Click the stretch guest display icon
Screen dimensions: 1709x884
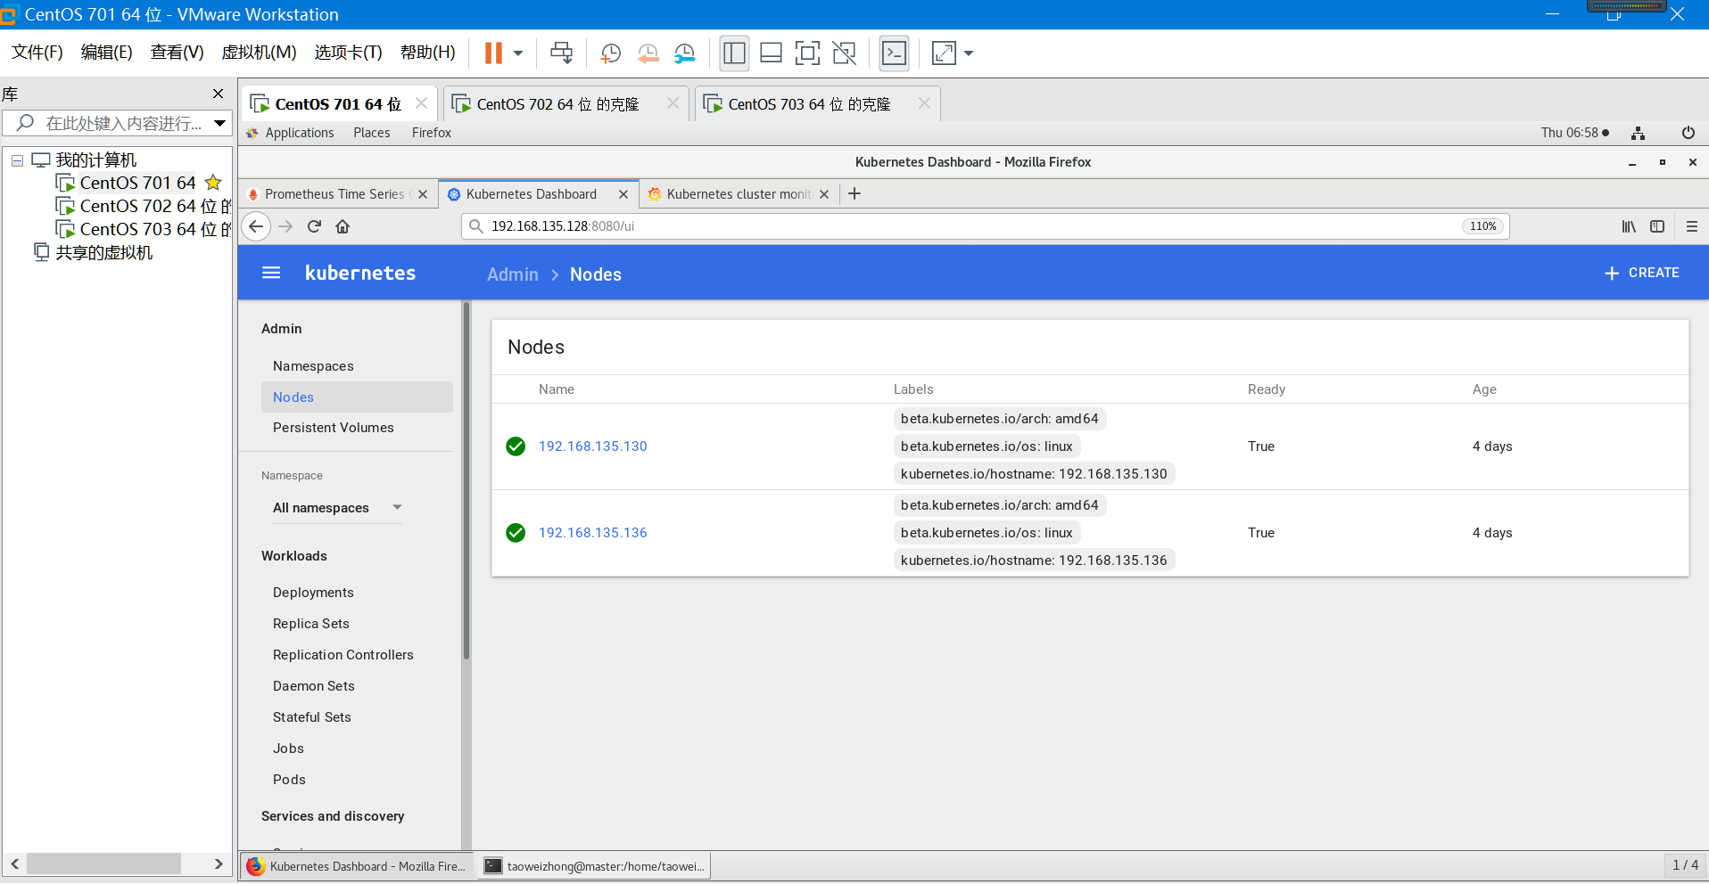tap(944, 53)
